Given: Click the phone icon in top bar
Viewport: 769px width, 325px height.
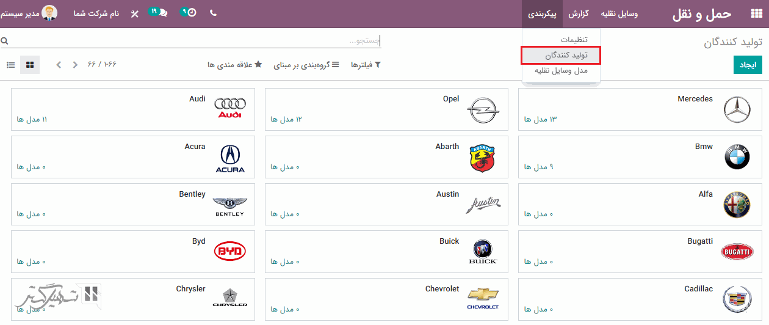Looking at the screenshot, I should click(x=213, y=13).
